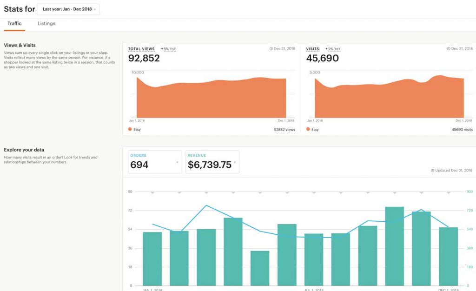Click the shortest teal bar in the orders chart
The width and height of the screenshot is (476, 291).
pos(260,268)
